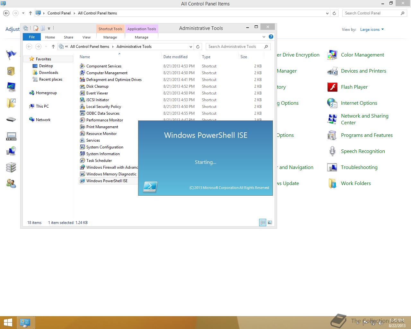Switch to large thumbnails view icon
This screenshot has width=411, height=329.
[270, 222]
